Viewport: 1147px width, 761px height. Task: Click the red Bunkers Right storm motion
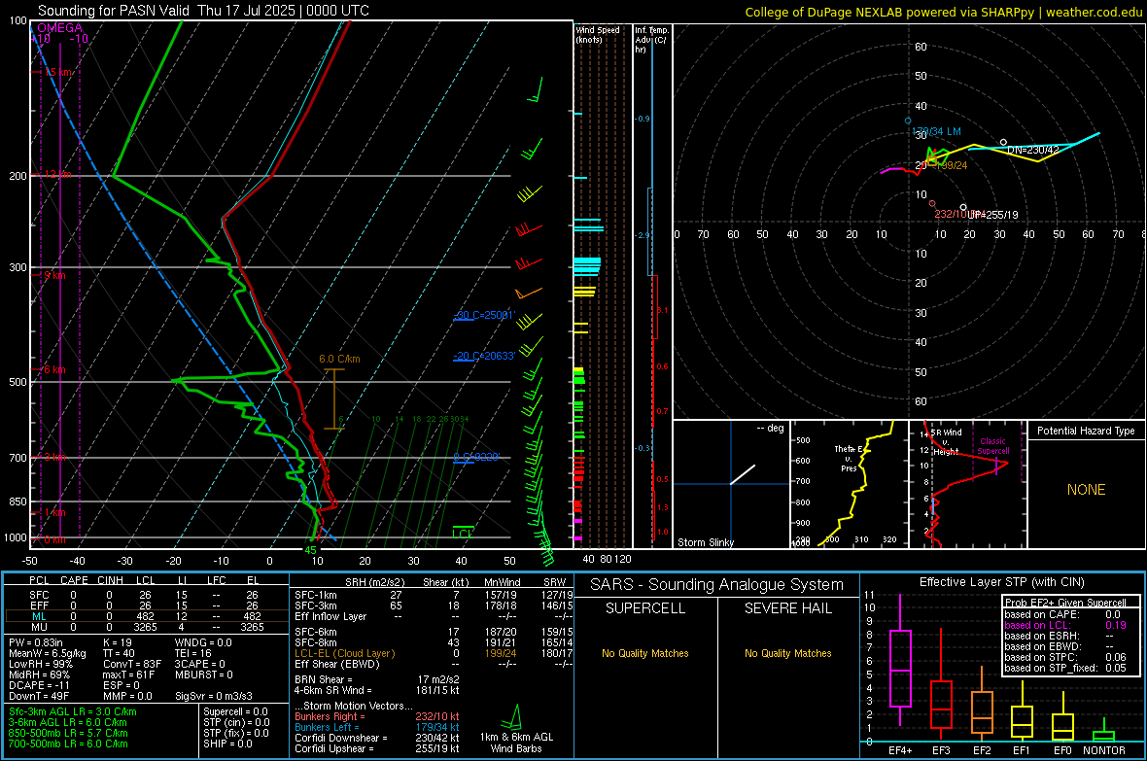[377, 717]
